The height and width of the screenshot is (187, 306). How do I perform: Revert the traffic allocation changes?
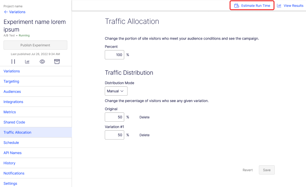pos(247,170)
